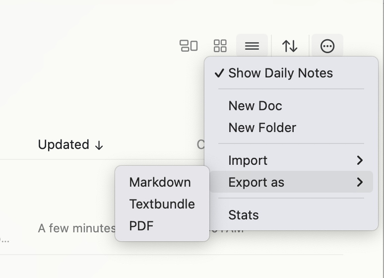Open Stats from the menu
This screenshot has height=278, width=384.
pos(243,215)
